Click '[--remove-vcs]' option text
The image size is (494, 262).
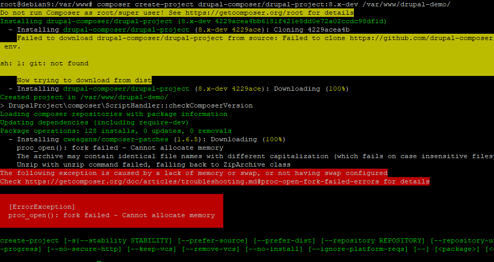pyautogui.click(x=211, y=249)
